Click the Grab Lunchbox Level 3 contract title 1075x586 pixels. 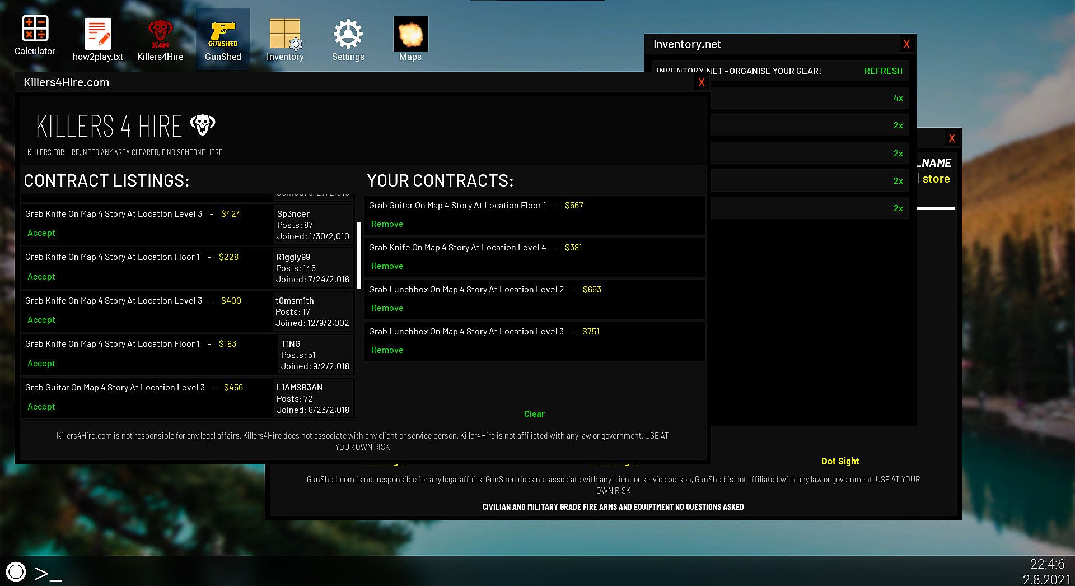click(x=466, y=332)
